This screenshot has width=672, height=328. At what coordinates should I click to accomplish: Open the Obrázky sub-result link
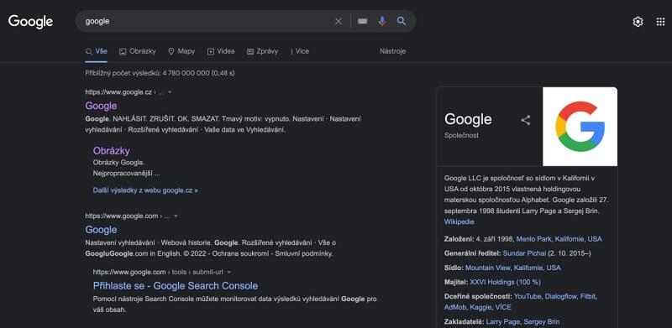112,151
